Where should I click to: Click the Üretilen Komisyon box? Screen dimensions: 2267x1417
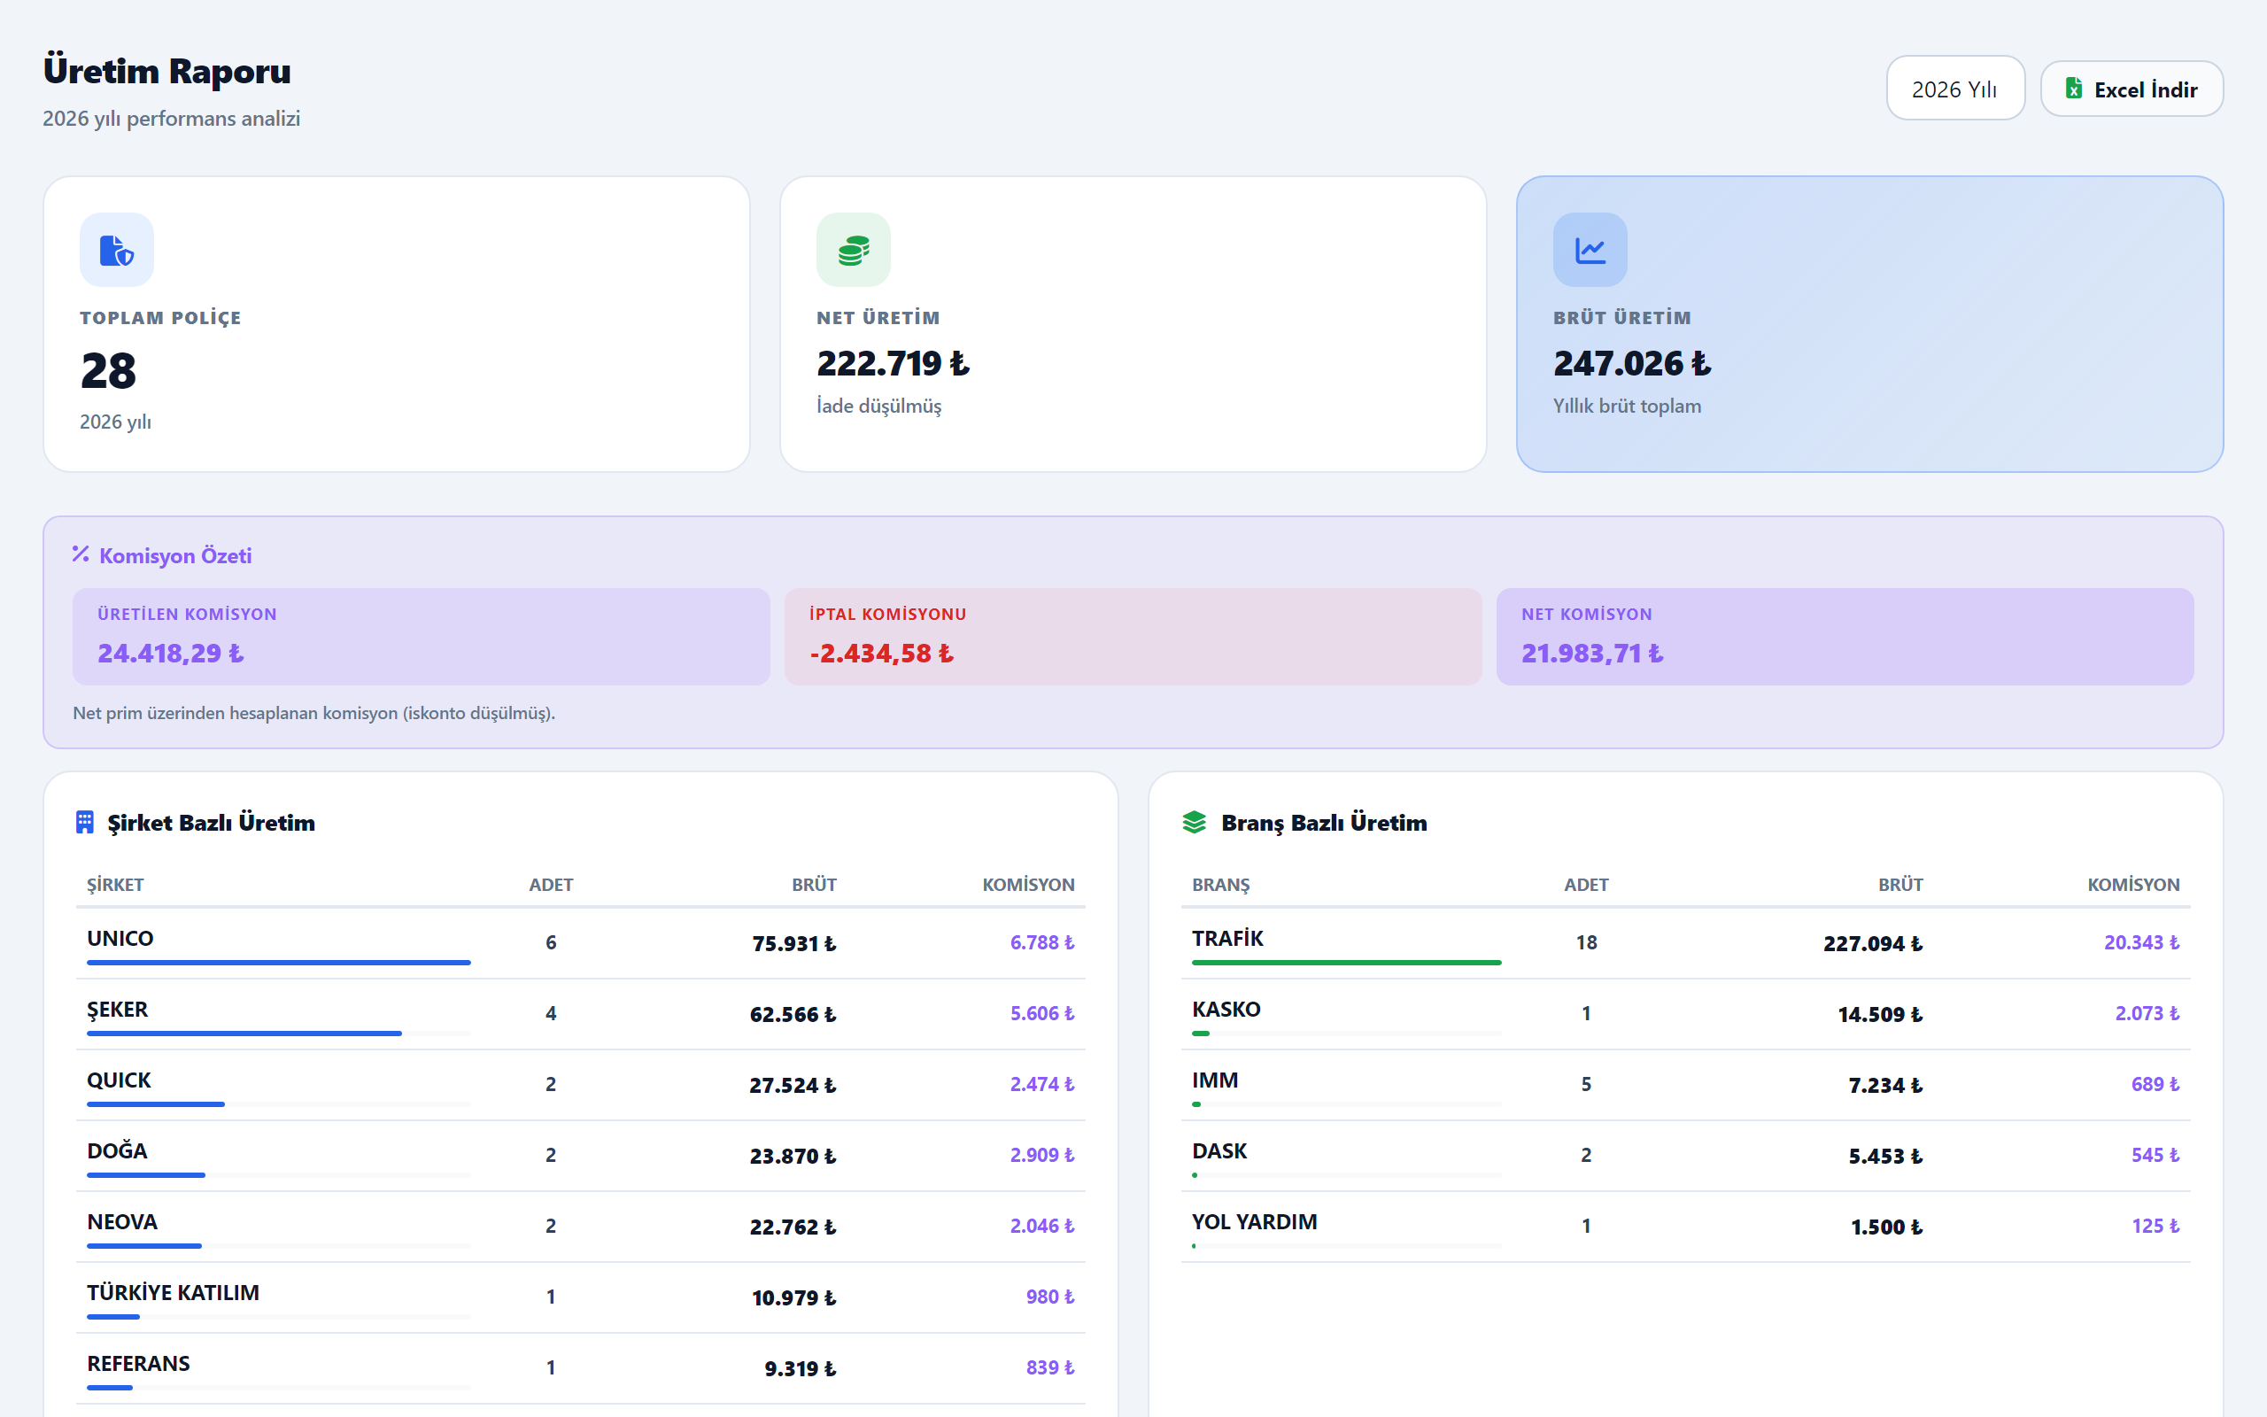[x=422, y=637]
